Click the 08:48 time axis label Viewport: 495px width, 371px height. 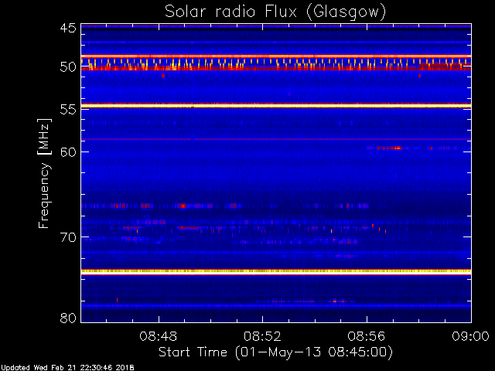[x=159, y=337]
